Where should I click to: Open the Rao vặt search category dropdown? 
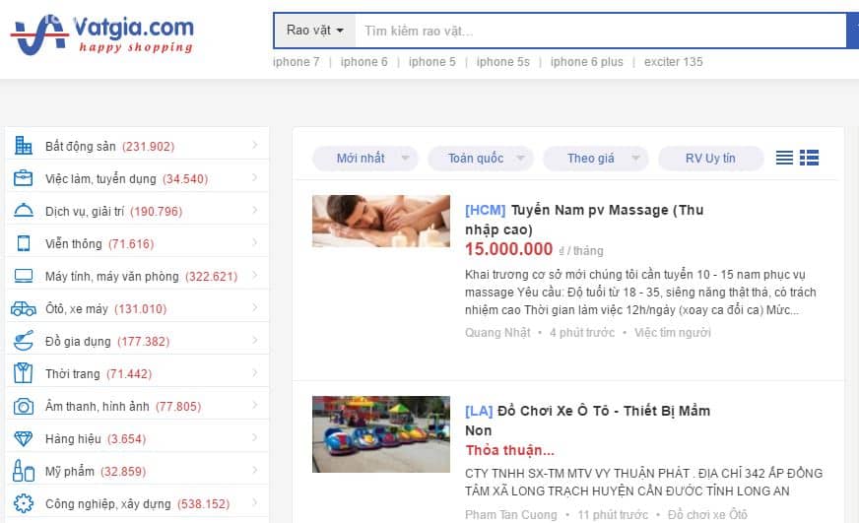pos(315,31)
